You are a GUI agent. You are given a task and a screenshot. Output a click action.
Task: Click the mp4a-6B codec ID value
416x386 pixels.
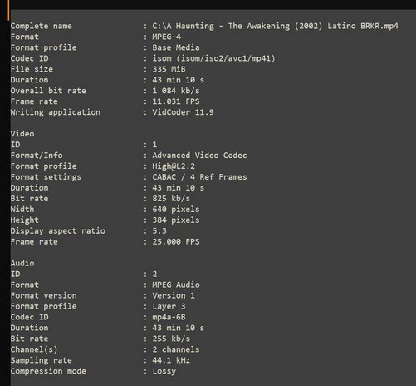click(x=169, y=317)
